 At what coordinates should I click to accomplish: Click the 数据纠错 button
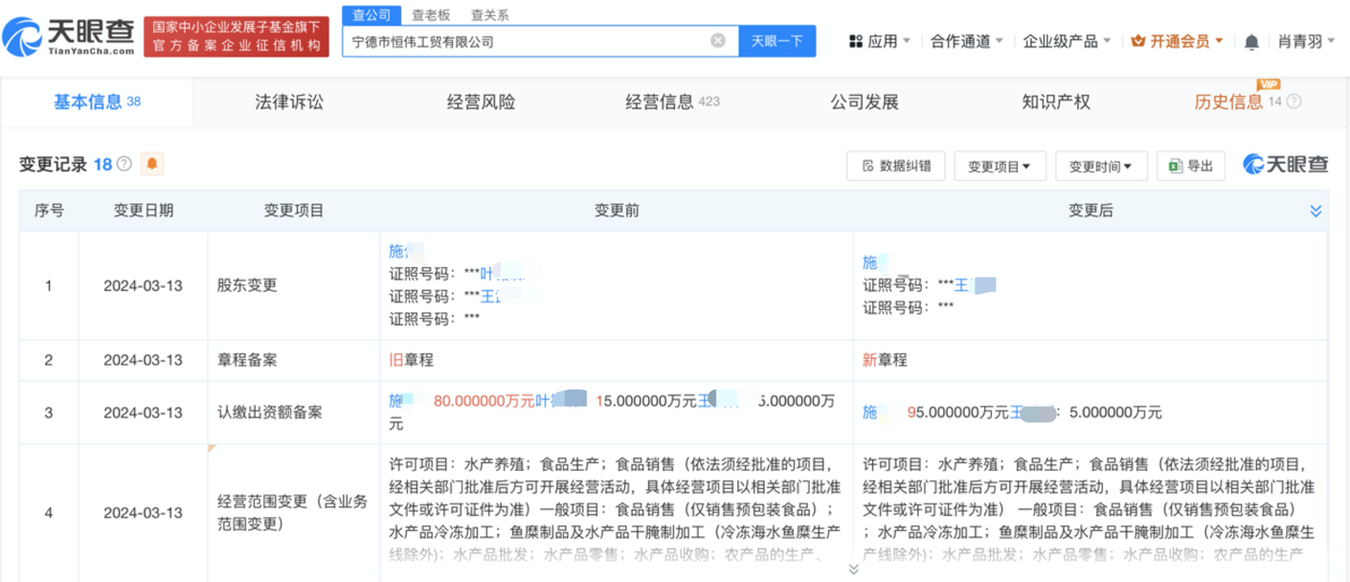point(896,166)
